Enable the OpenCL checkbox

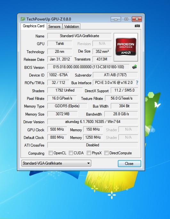(51, 153)
